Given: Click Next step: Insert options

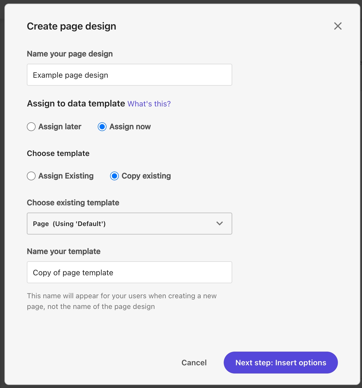Looking at the screenshot, I should (x=280, y=362).
